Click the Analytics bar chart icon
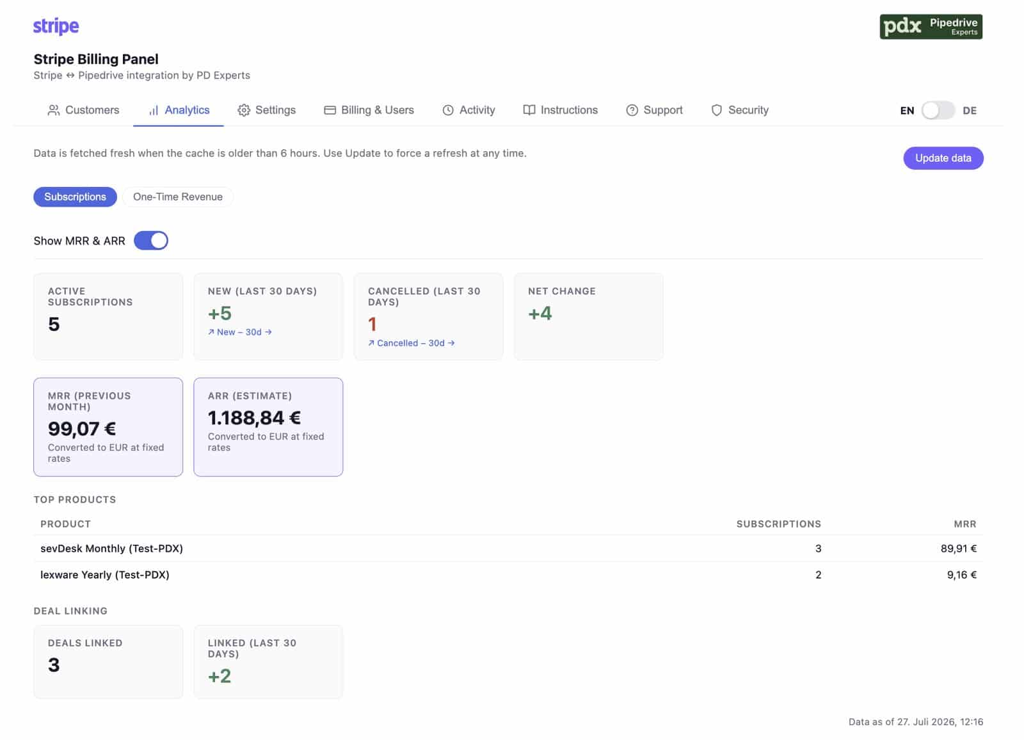1024x740 pixels. tap(154, 110)
